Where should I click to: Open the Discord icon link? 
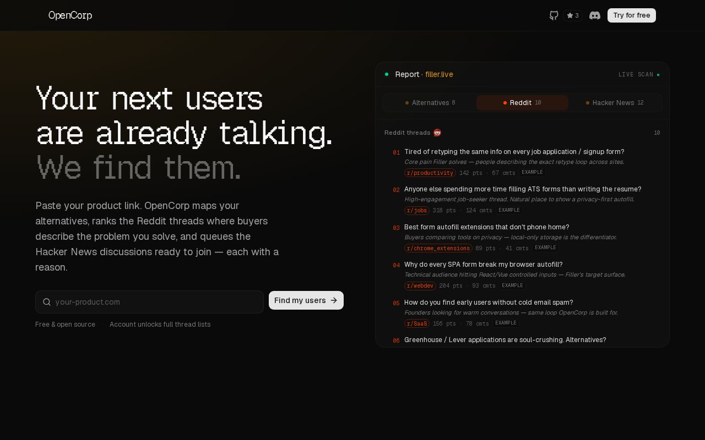(595, 15)
